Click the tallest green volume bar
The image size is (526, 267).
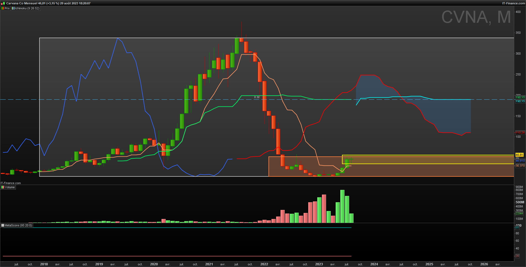(x=342, y=206)
